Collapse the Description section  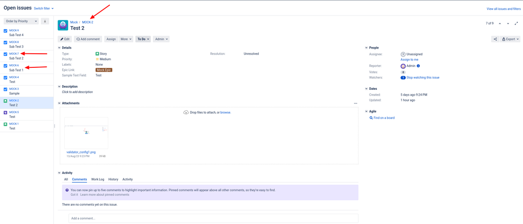coord(59,87)
